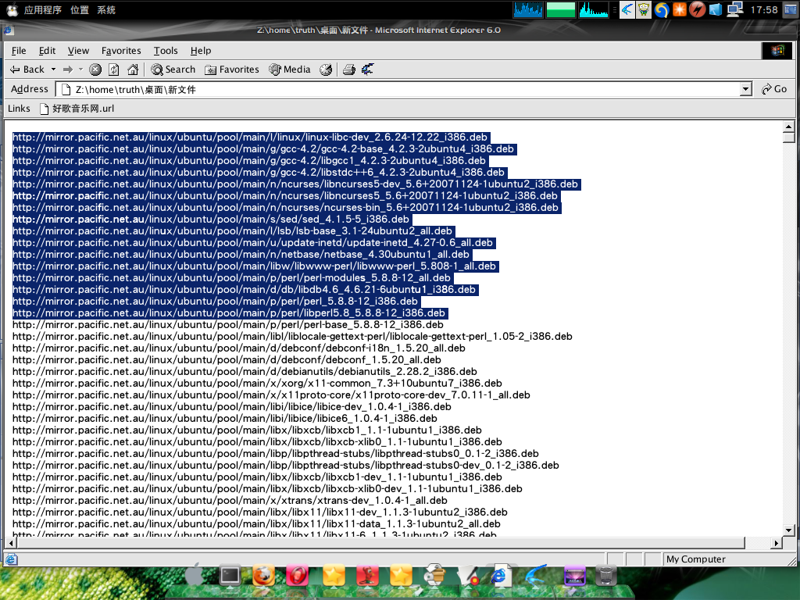Click the horizontal scrollbar left arrow
This screenshot has height=600, width=800.
pos(11,543)
